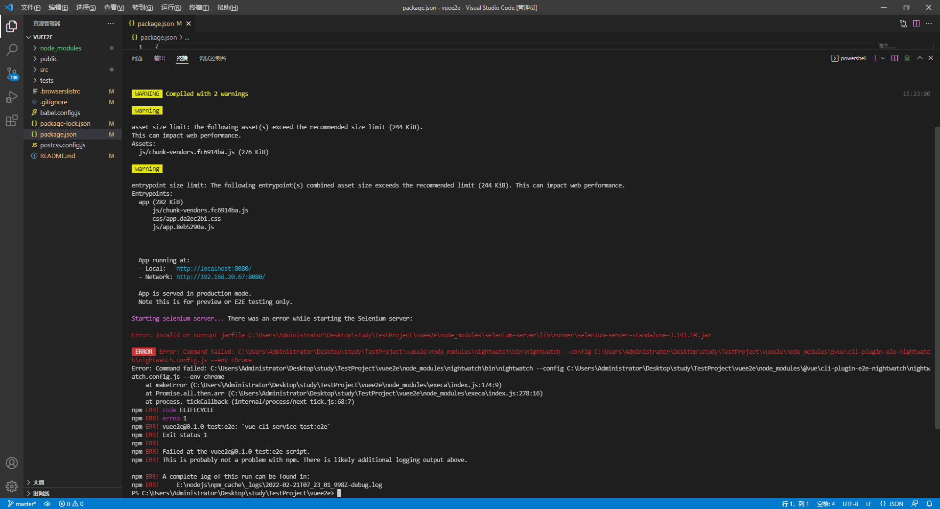
Task: Change encoding via UTF-8 indicator
Action: (x=850, y=504)
